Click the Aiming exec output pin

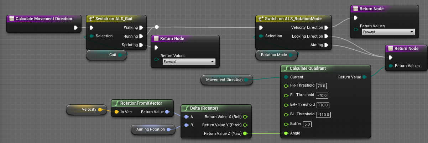[327, 45]
